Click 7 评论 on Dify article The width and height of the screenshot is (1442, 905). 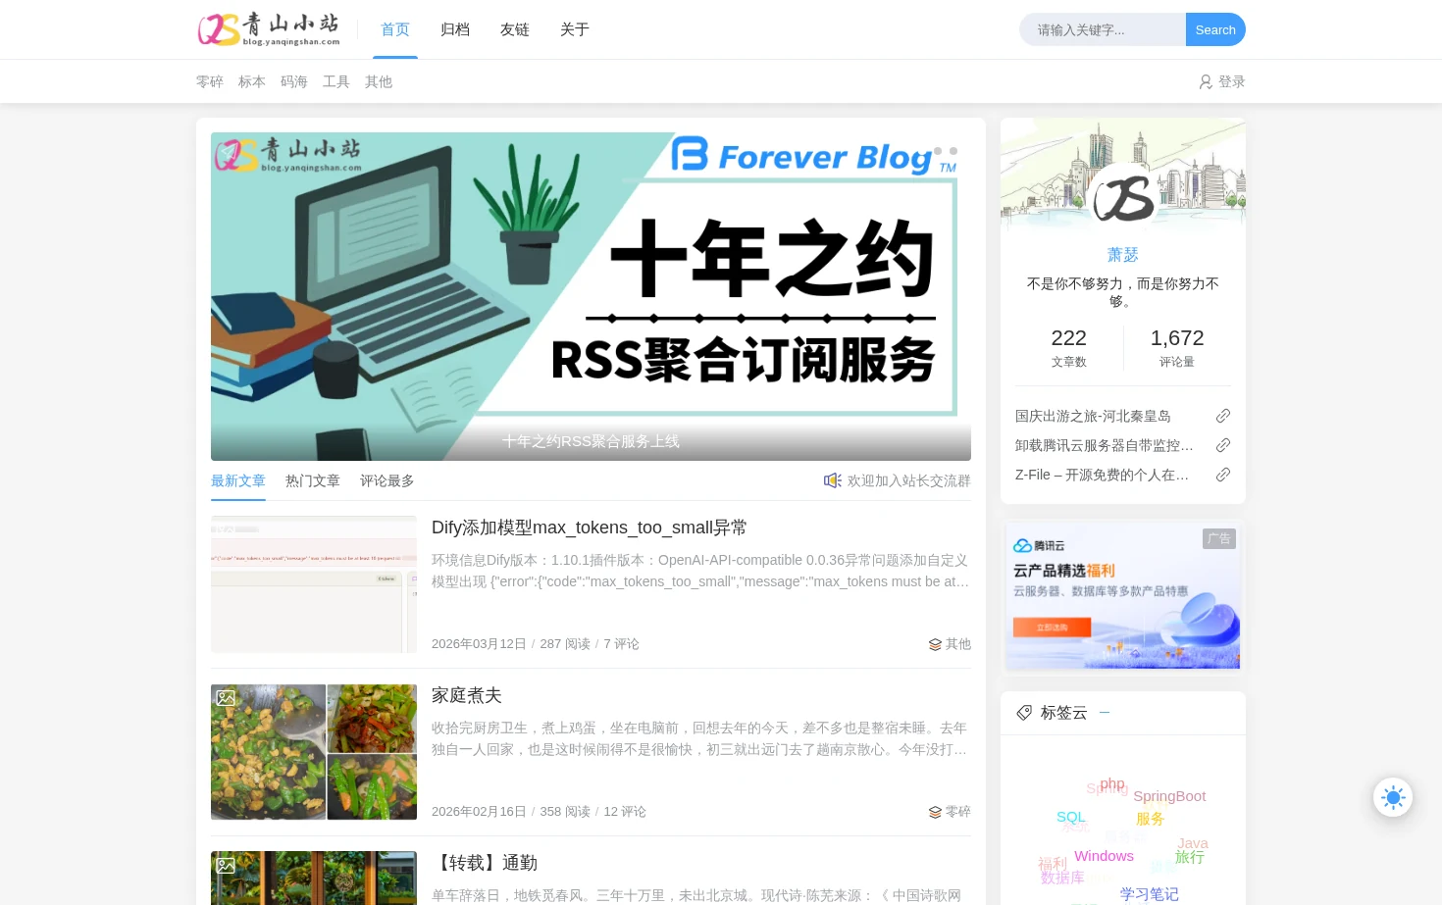coord(621,644)
